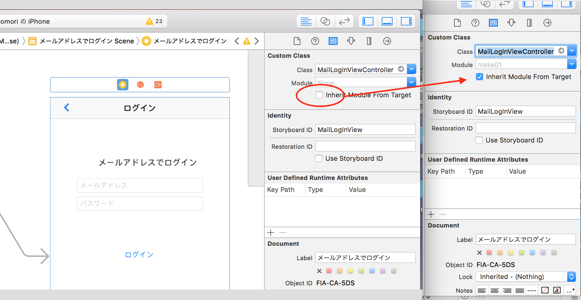Tap the blue ログイン button on canvas

(139, 254)
